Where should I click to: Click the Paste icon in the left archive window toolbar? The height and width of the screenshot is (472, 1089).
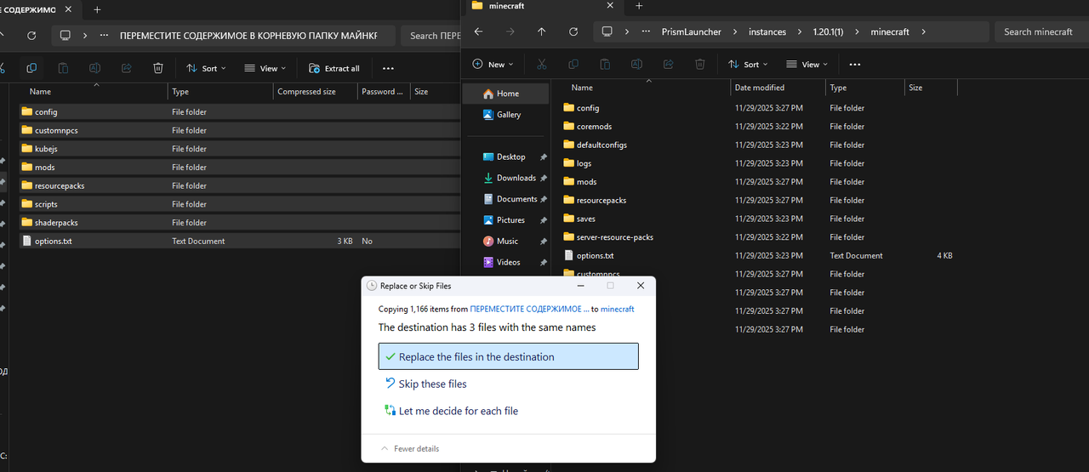pyautogui.click(x=63, y=68)
